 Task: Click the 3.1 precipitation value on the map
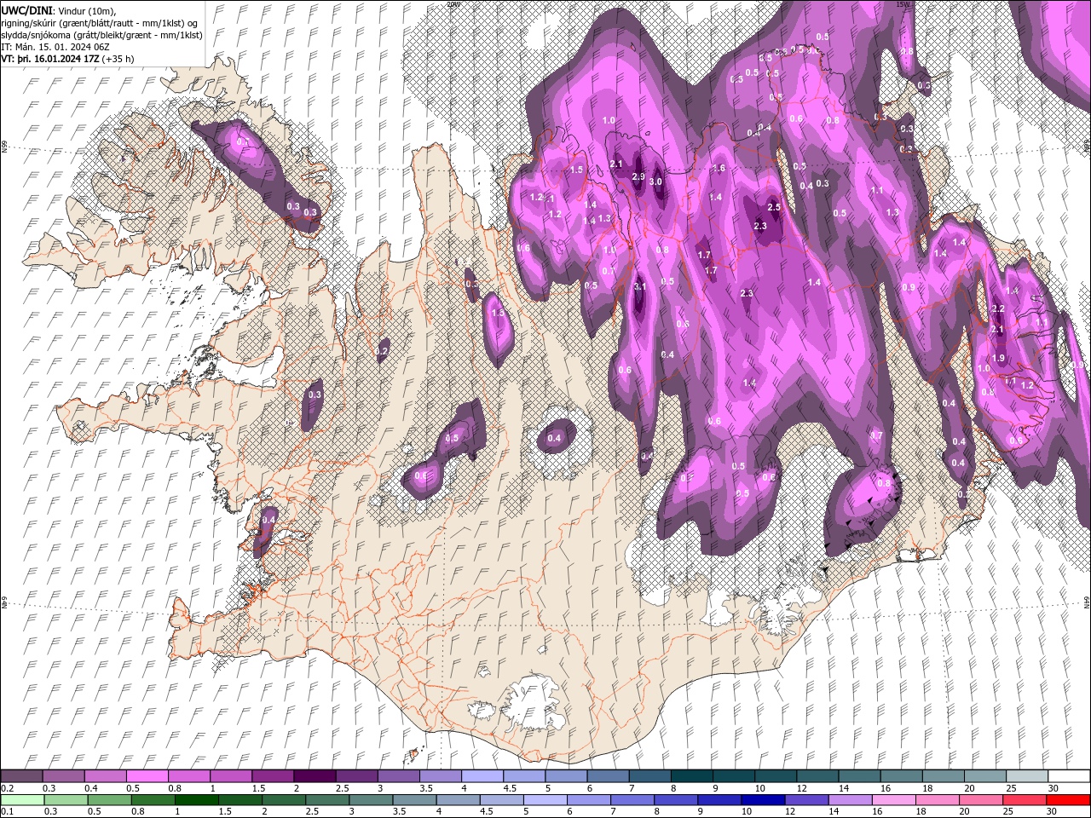pyautogui.click(x=640, y=287)
